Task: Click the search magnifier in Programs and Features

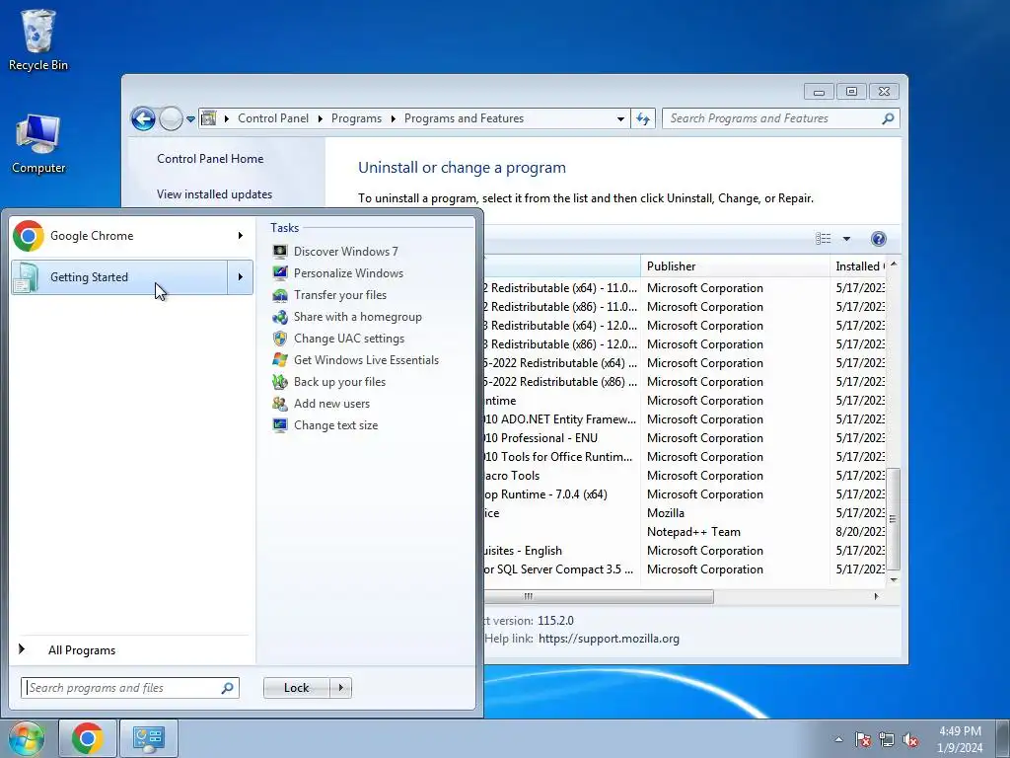Action: click(888, 118)
